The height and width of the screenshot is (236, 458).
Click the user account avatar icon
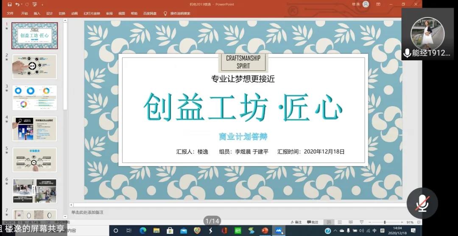366,4
